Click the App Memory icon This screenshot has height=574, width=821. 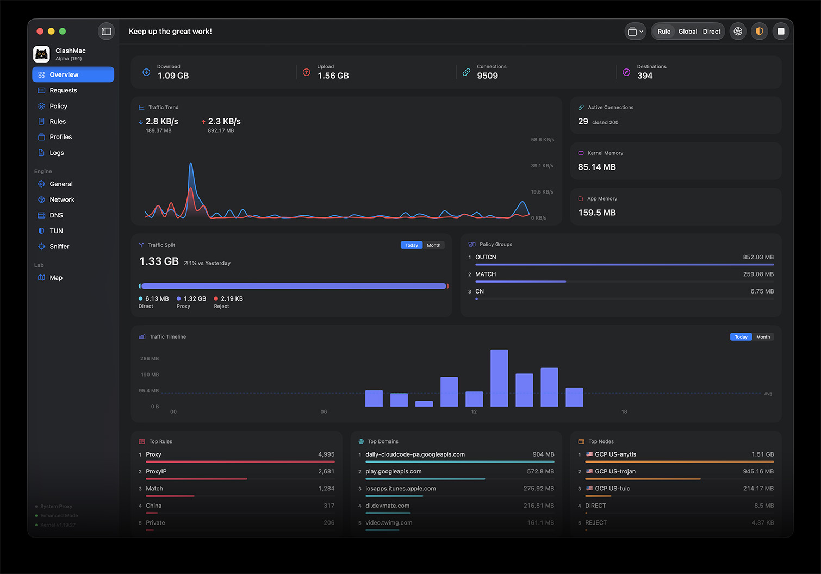(581, 199)
